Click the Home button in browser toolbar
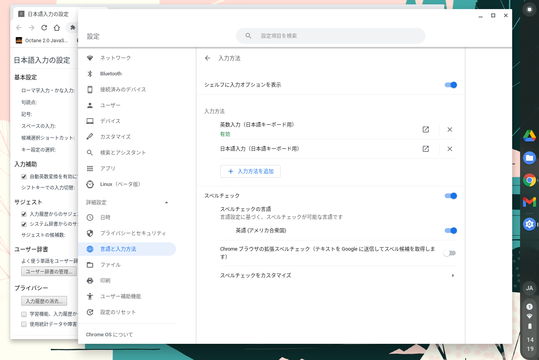539x360 pixels. click(57, 28)
